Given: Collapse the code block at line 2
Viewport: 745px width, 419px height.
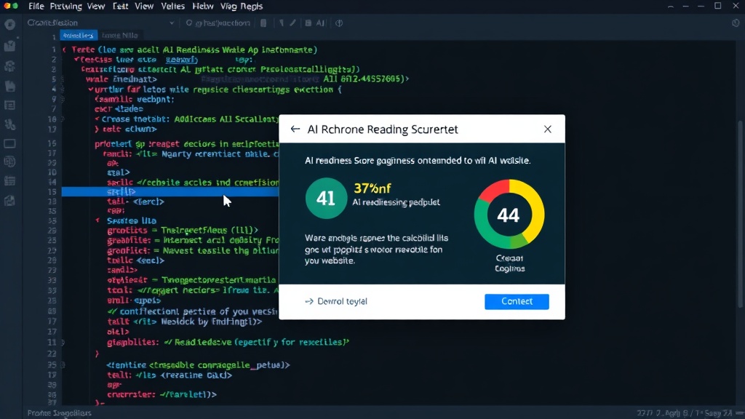Looking at the screenshot, I should coord(76,60).
